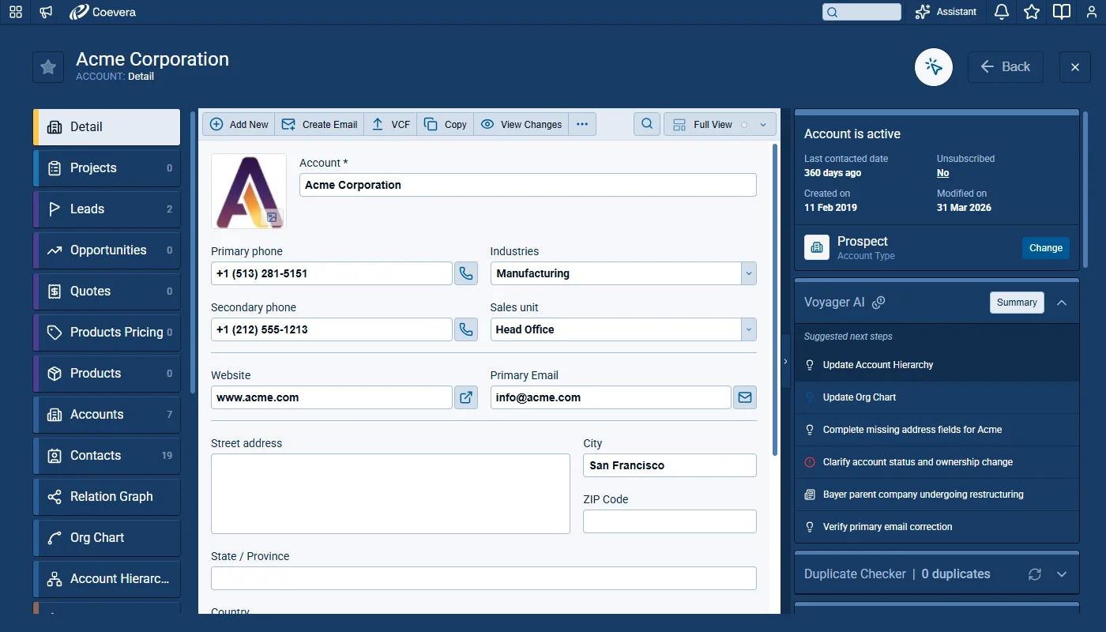
Task: Call the secondary phone number
Action: (x=466, y=329)
